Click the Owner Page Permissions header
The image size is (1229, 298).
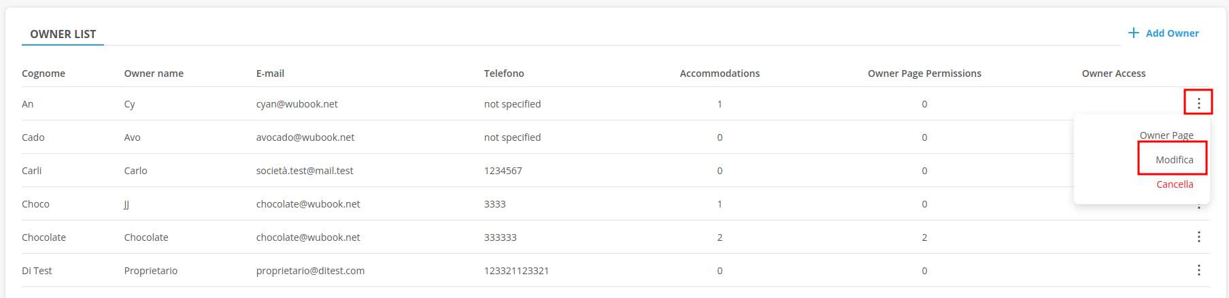point(924,73)
